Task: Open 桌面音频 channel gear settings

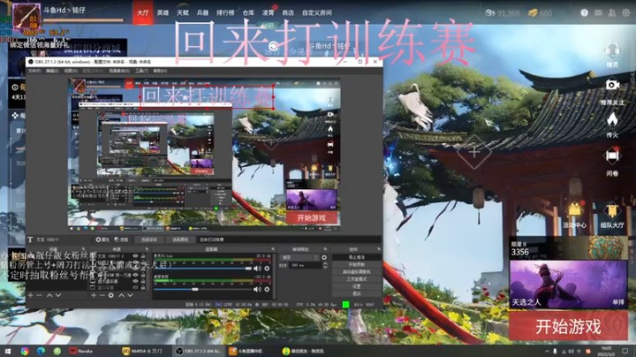Action: pyautogui.click(x=267, y=289)
